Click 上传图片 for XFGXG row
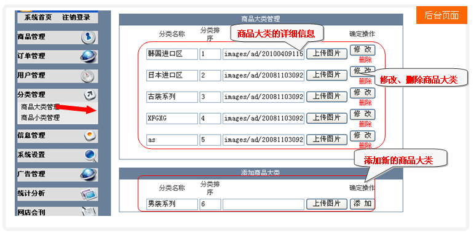Screen dimensions: 476x235 click(x=327, y=118)
